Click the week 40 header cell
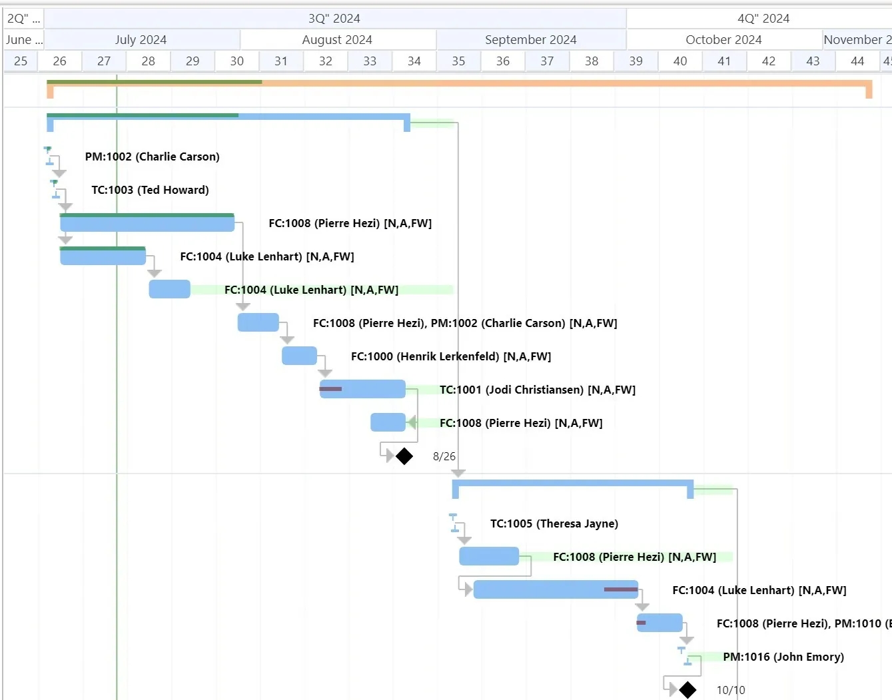 680,61
